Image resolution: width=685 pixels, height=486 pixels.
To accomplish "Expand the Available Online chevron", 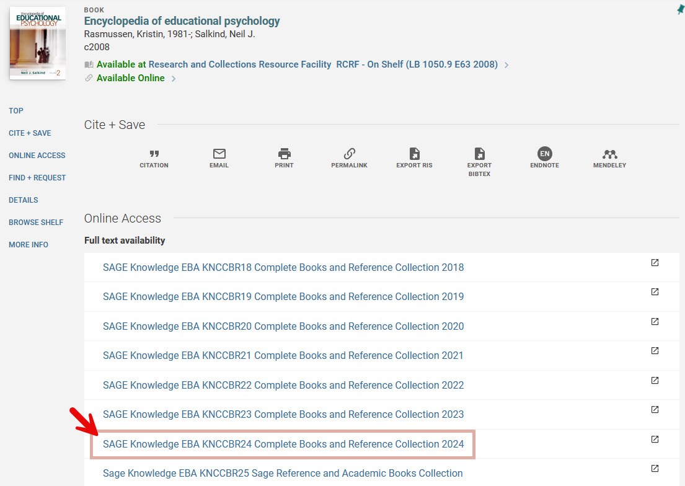I will [174, 79].
